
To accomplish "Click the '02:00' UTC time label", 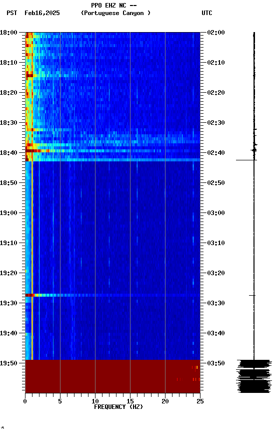I will [x=216, y=33].
